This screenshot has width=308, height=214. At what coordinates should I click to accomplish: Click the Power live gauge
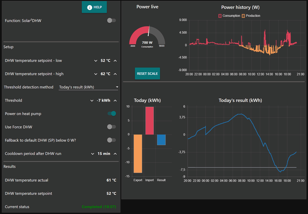pyautogui.click(x=147, y=35)
